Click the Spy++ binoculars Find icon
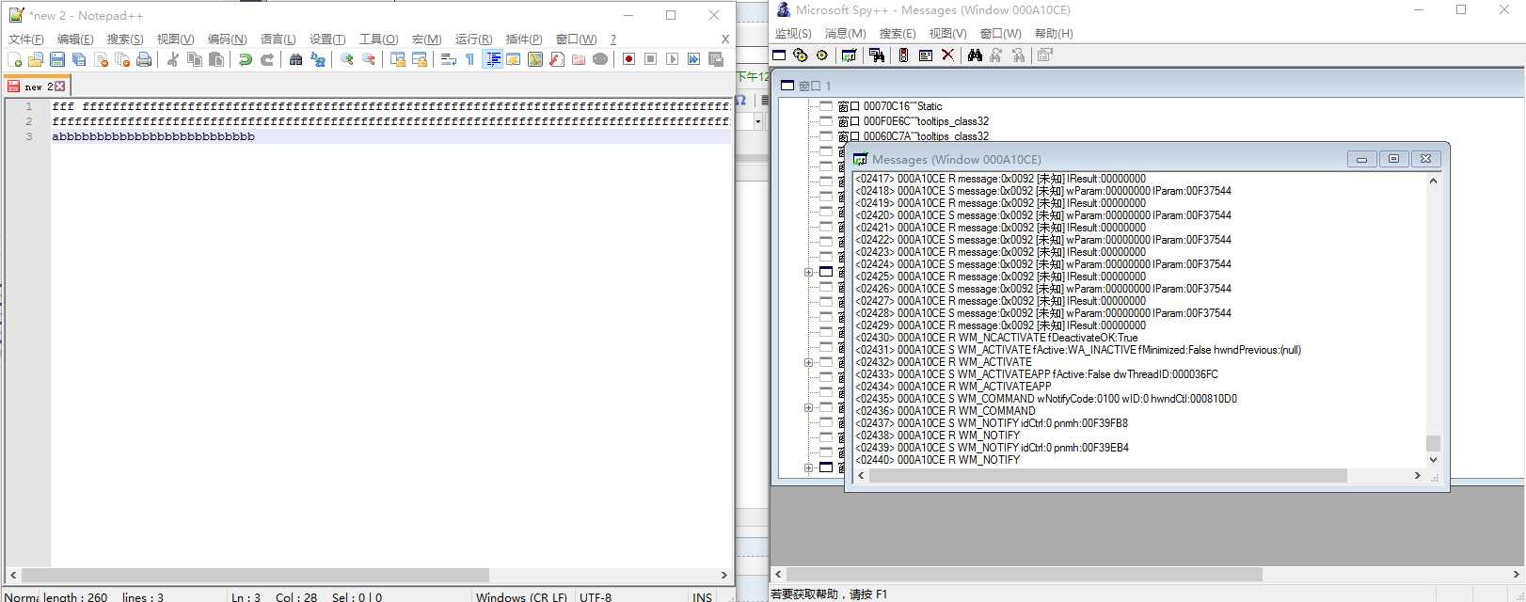Image resolution: width=1526 pixels, height=602 pixels. tap(975, 55)
